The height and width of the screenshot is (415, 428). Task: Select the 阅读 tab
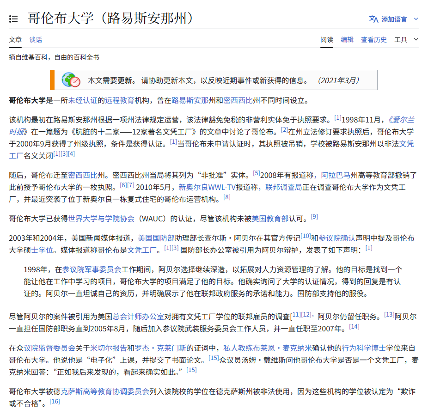(327, 40)
